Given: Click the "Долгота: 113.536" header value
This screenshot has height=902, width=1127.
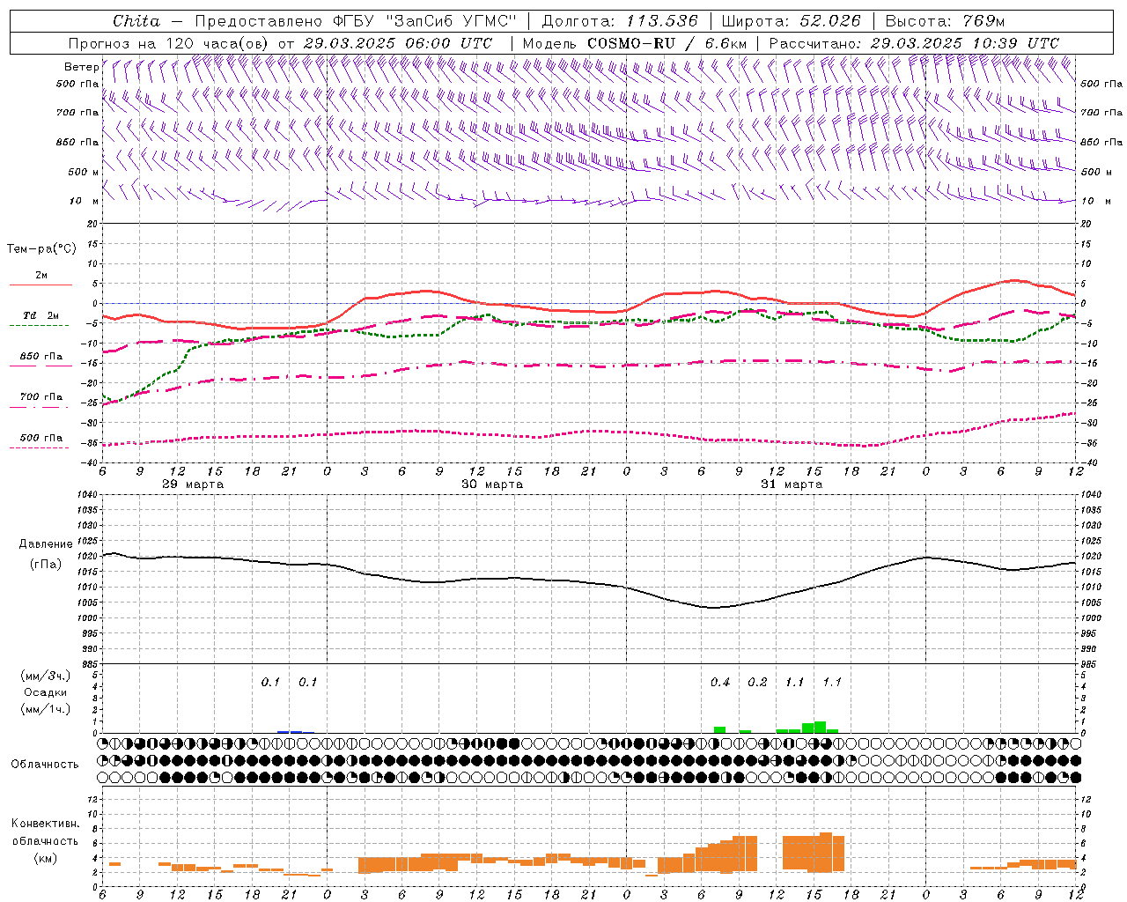Looking at the screenshot, I should click(x=620, y=21).
